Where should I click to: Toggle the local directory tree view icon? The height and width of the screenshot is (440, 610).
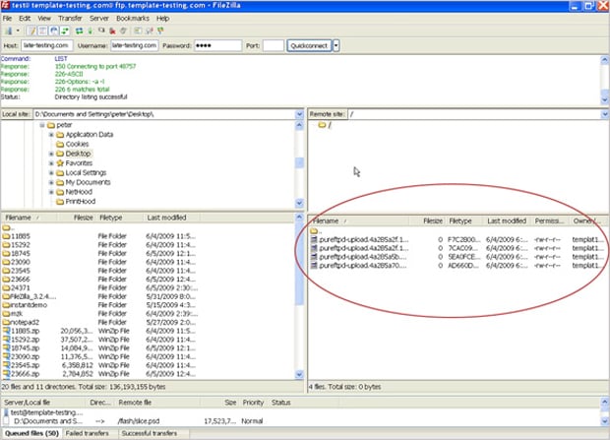(x=40, y=31)
